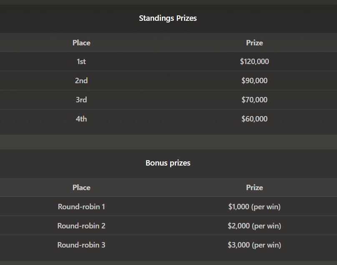The height and width of the screenshot is (265, 337).
Task: Click the 1st place cell
Action: [81, 62]
